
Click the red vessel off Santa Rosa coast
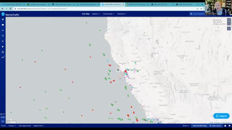pos(109,65)
